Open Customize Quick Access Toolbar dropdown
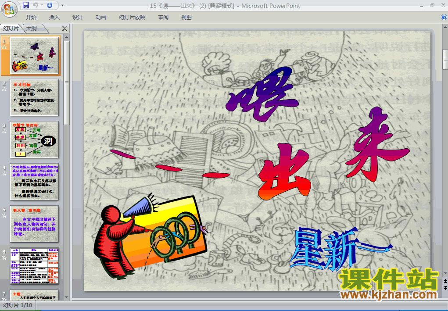The height and width of the screenshot is (311, 448). click(63, 5)
